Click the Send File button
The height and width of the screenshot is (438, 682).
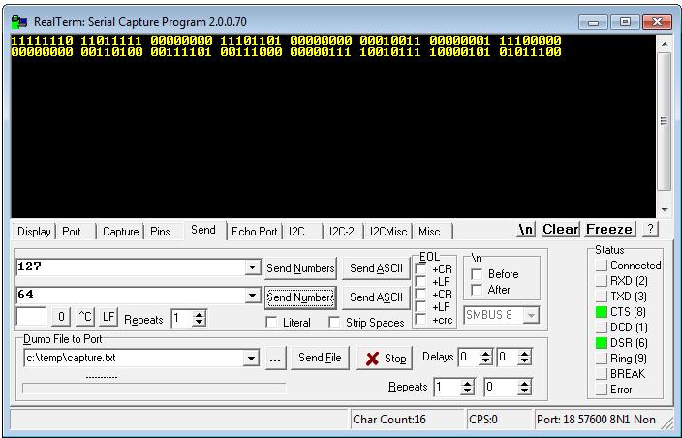pyautogui.click(x=320, y=358)
